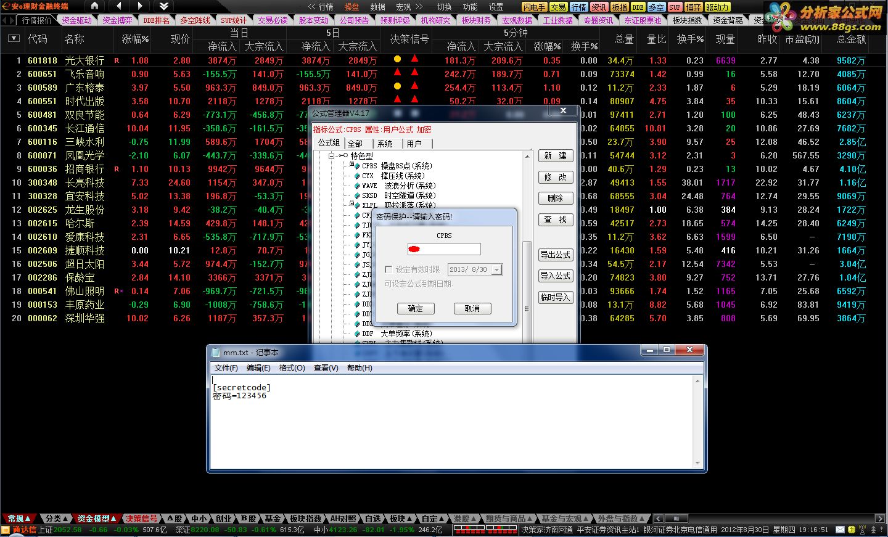Click the 删除 button in formula manager
Image resolution: width=888 pixels, height=537 pixels.
click(x=556, y=198)
